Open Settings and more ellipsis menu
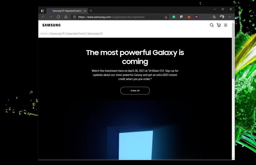 (x=230, y=17)
